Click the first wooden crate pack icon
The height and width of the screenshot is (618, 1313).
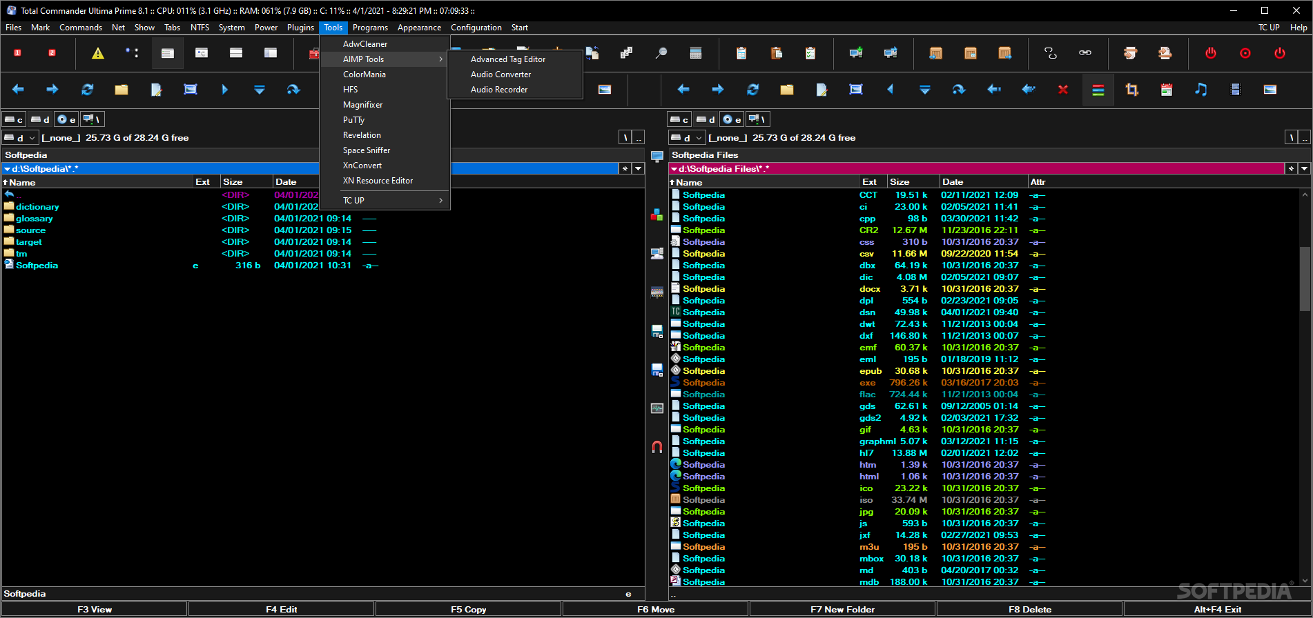pos(936,53)
